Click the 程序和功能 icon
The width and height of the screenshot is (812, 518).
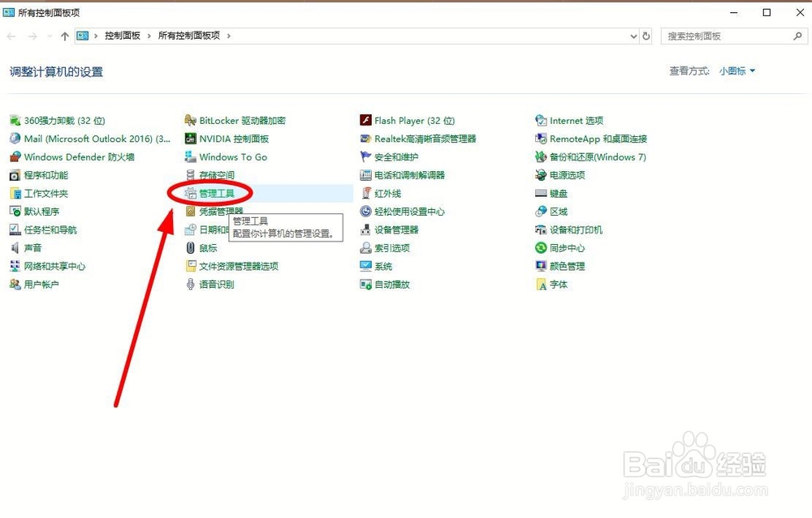point(15,175)
